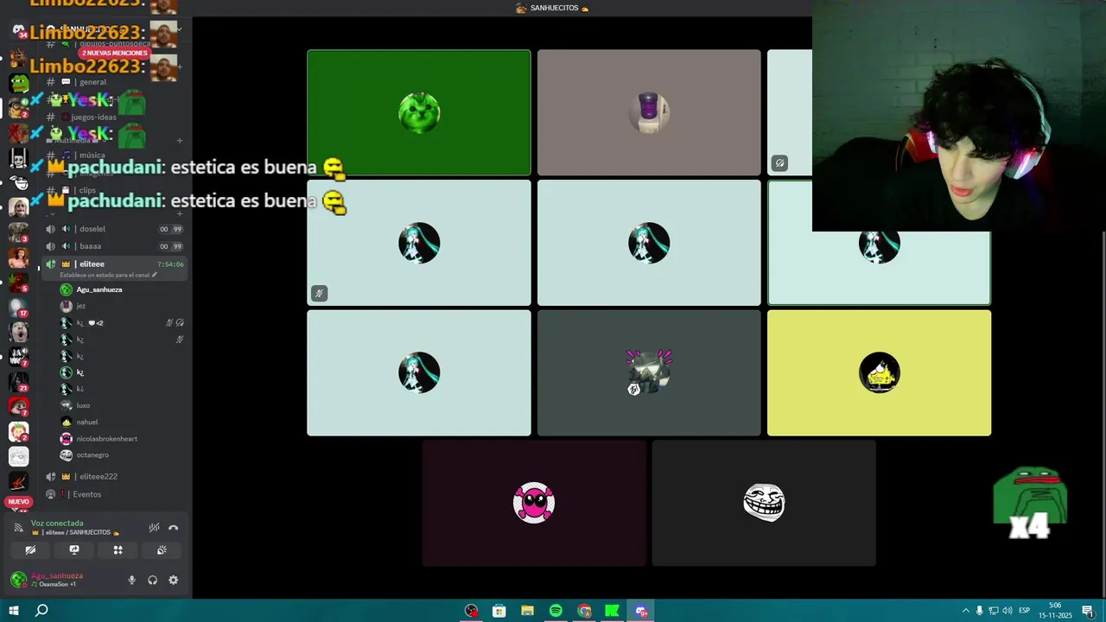Show hidden system tray icons

[x=966, y=611]
